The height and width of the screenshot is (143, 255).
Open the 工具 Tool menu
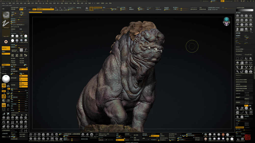85,3
